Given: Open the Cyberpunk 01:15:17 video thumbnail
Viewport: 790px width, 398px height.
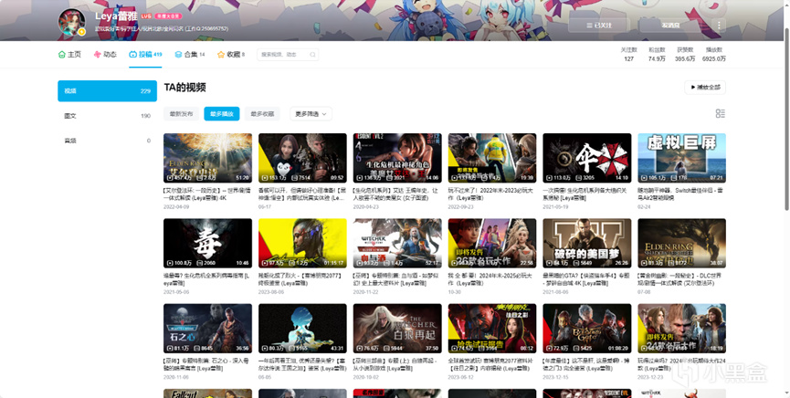Looking at the screenshot, I should tap(302, 243).
